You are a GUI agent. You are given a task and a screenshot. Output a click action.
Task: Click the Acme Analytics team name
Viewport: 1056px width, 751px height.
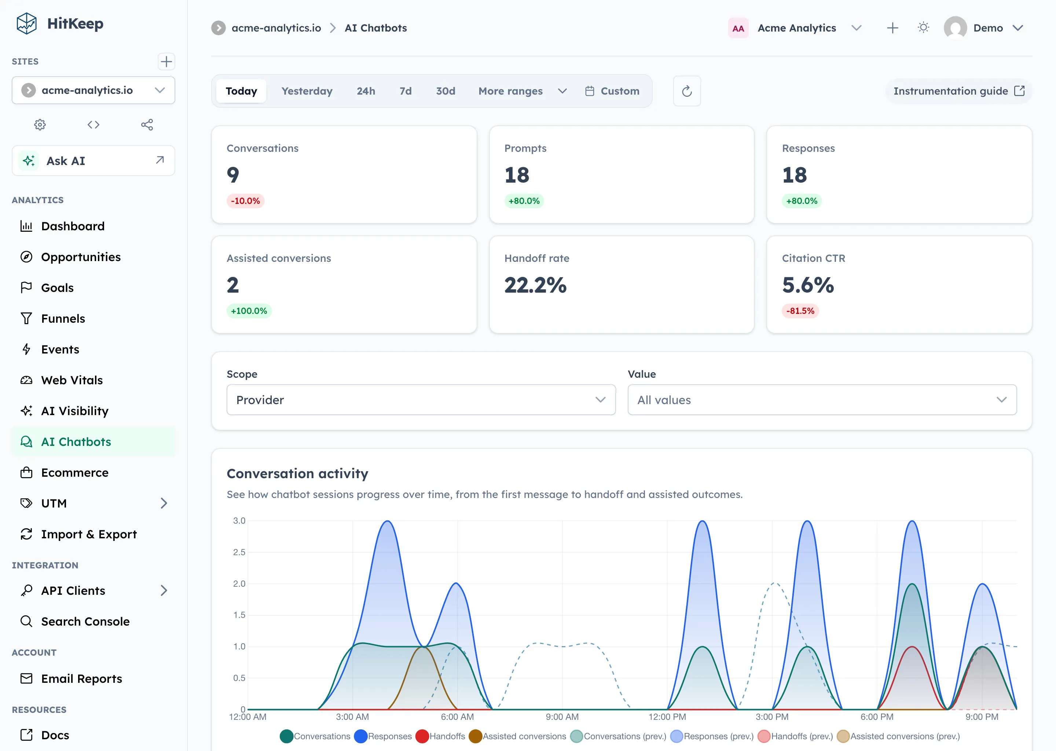click(797, 28)
